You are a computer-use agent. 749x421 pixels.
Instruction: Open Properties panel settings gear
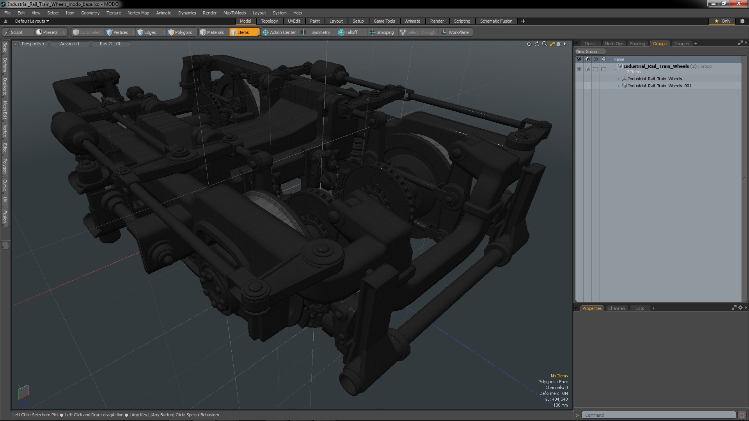pyautogui.click(x=740, y=308)
